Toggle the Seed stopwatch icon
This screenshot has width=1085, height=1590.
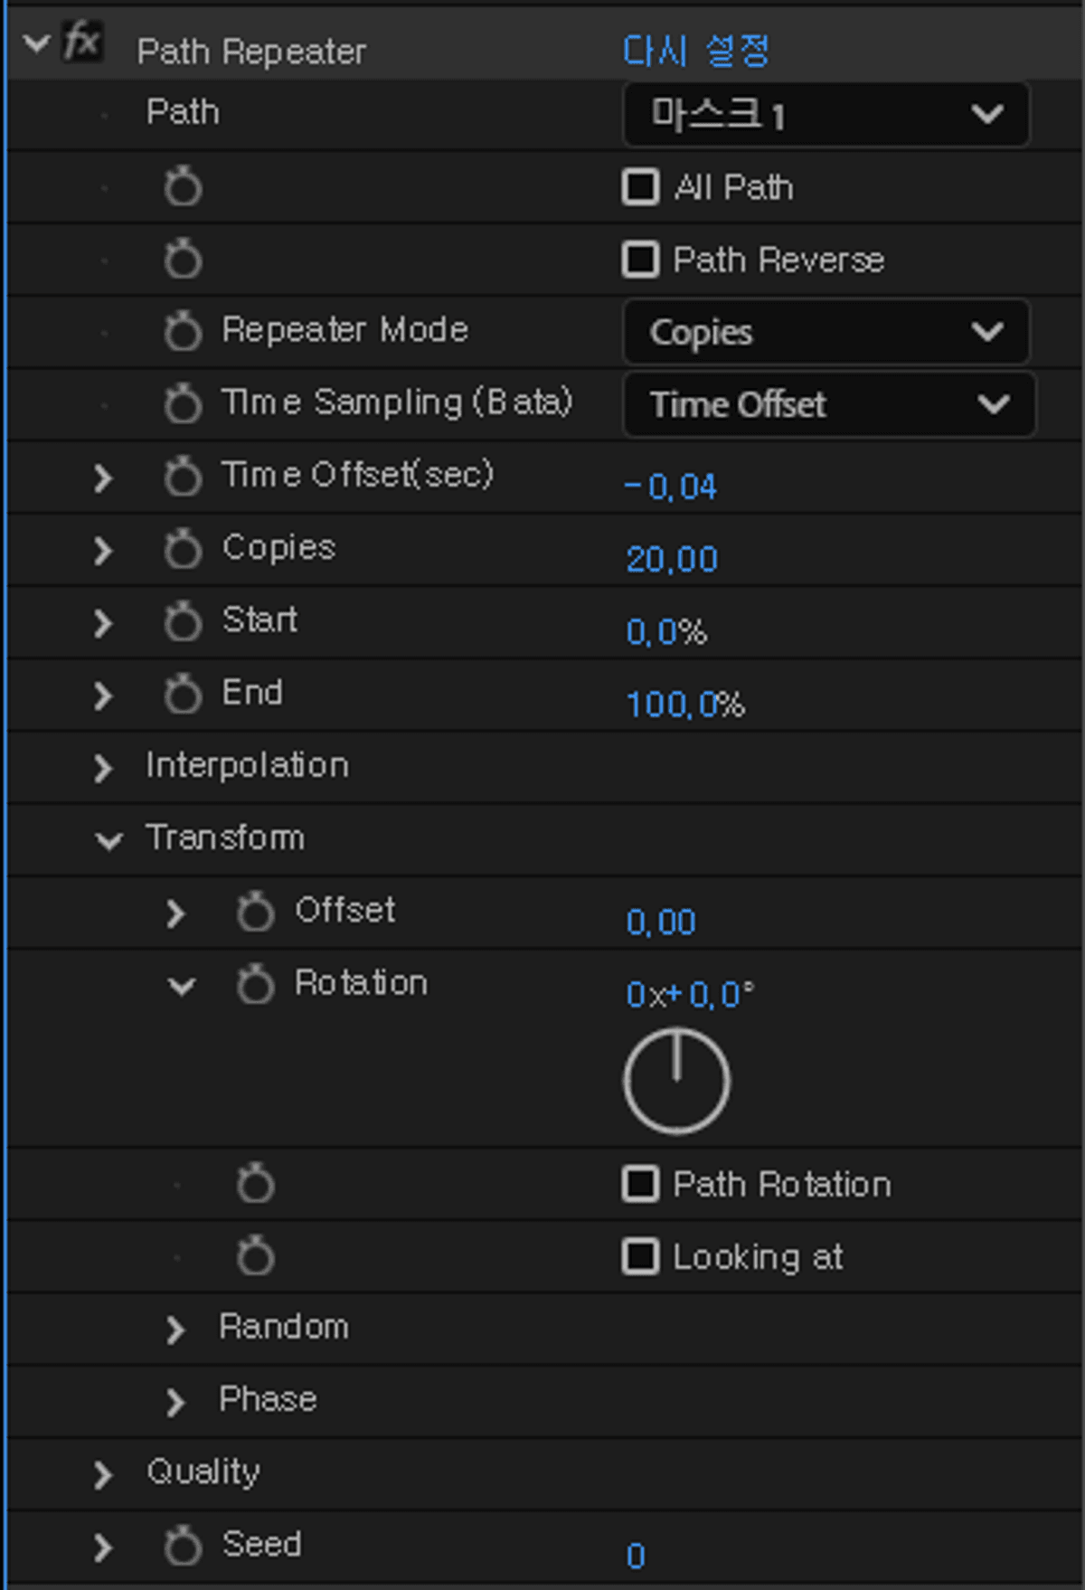(x=183, y=1546)
